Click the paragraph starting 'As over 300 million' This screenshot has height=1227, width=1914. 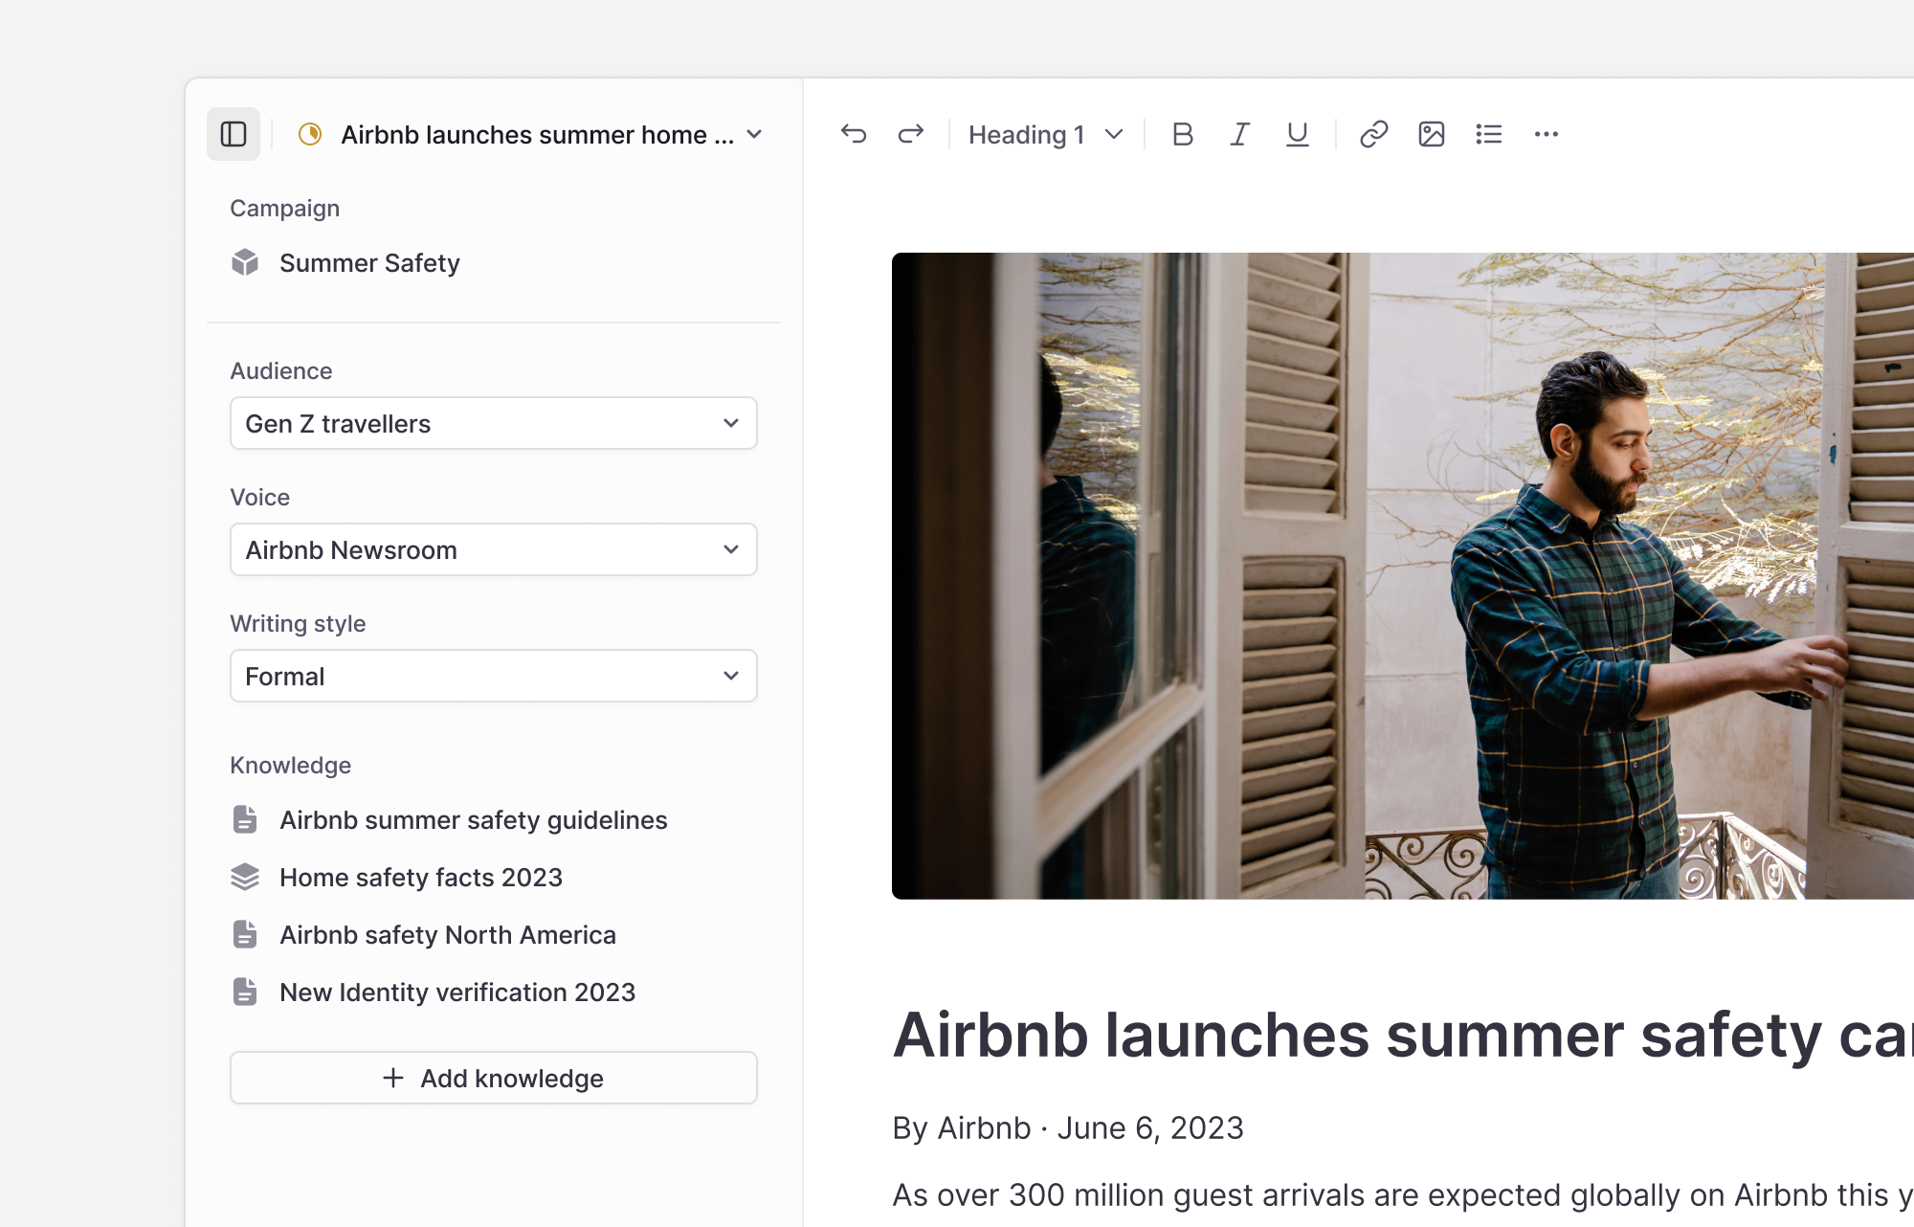click(x=1403, y=1195)
